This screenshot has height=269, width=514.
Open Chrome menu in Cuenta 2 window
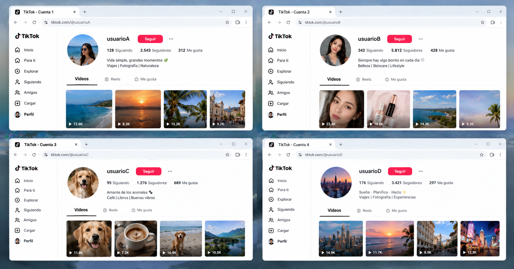(x=501, y=22)
